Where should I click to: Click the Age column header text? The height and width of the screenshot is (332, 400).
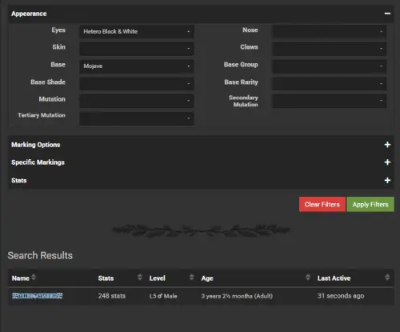[207, 278]
